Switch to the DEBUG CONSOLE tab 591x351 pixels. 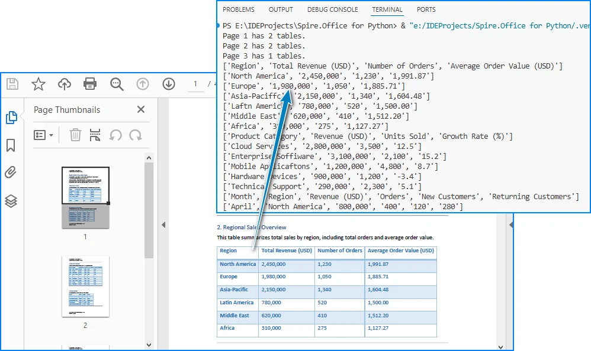(x=334, y=9)
